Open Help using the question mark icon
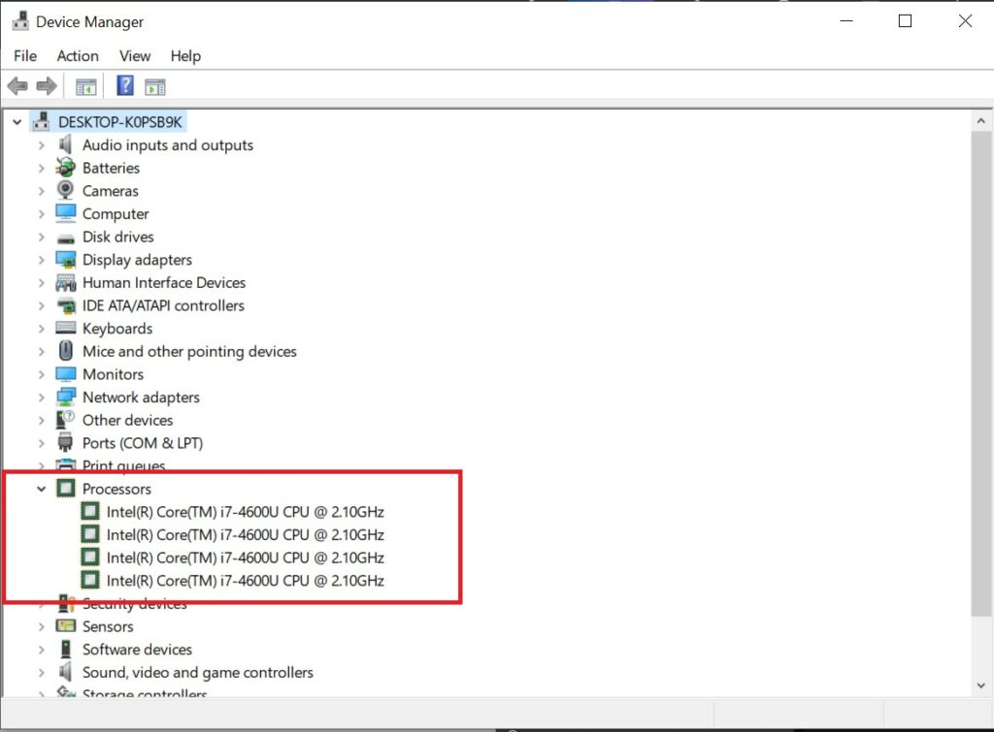Screen dimensions: 994x732 (124, 85)
